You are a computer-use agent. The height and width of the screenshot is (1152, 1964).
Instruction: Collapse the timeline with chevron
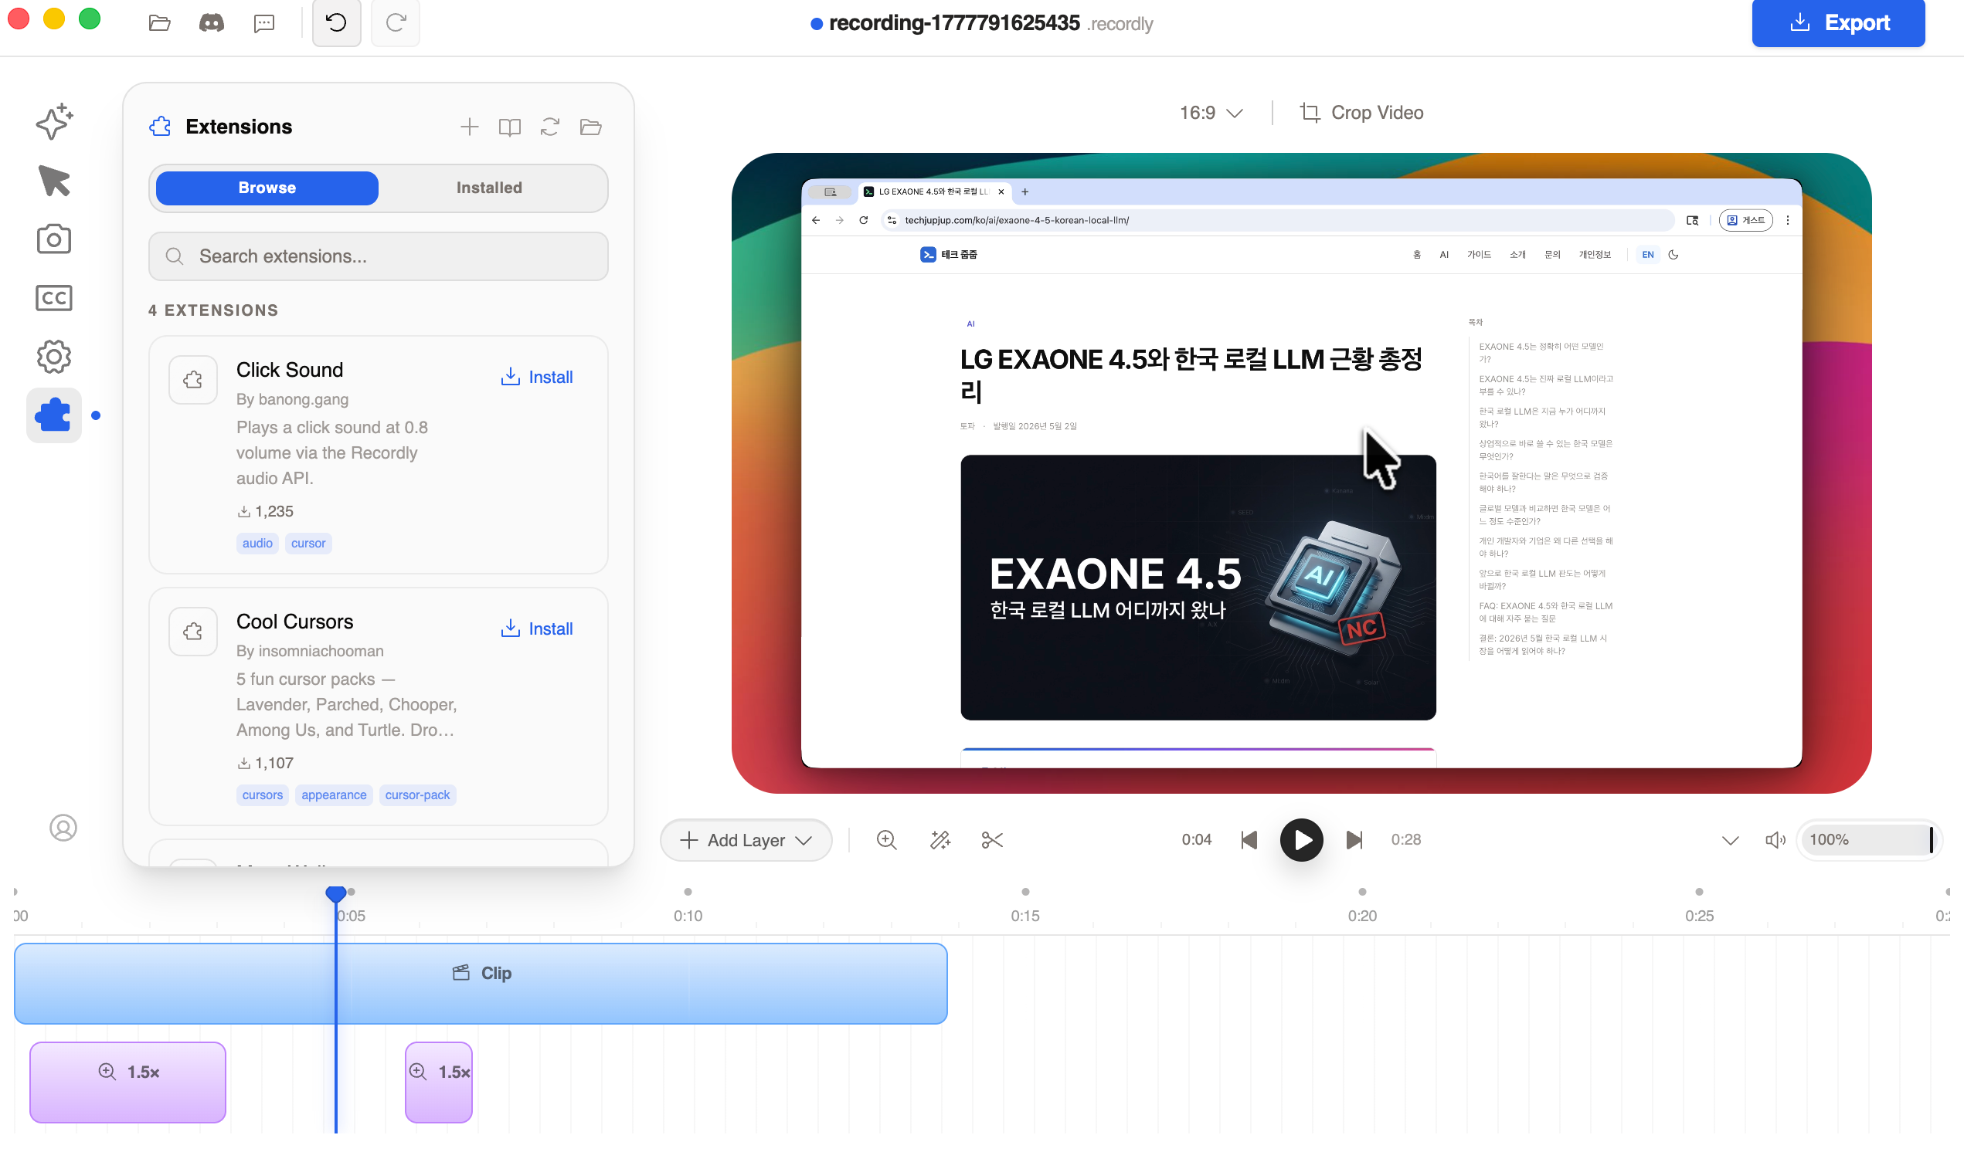[1730, 839]
